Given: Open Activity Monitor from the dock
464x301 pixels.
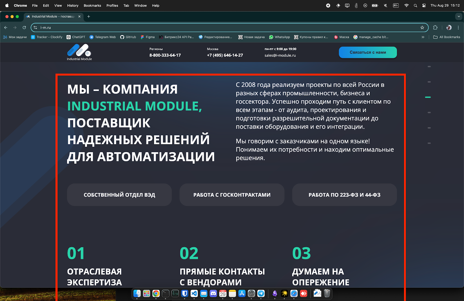Looking at the screenshot, I should [x=175, y=293].
